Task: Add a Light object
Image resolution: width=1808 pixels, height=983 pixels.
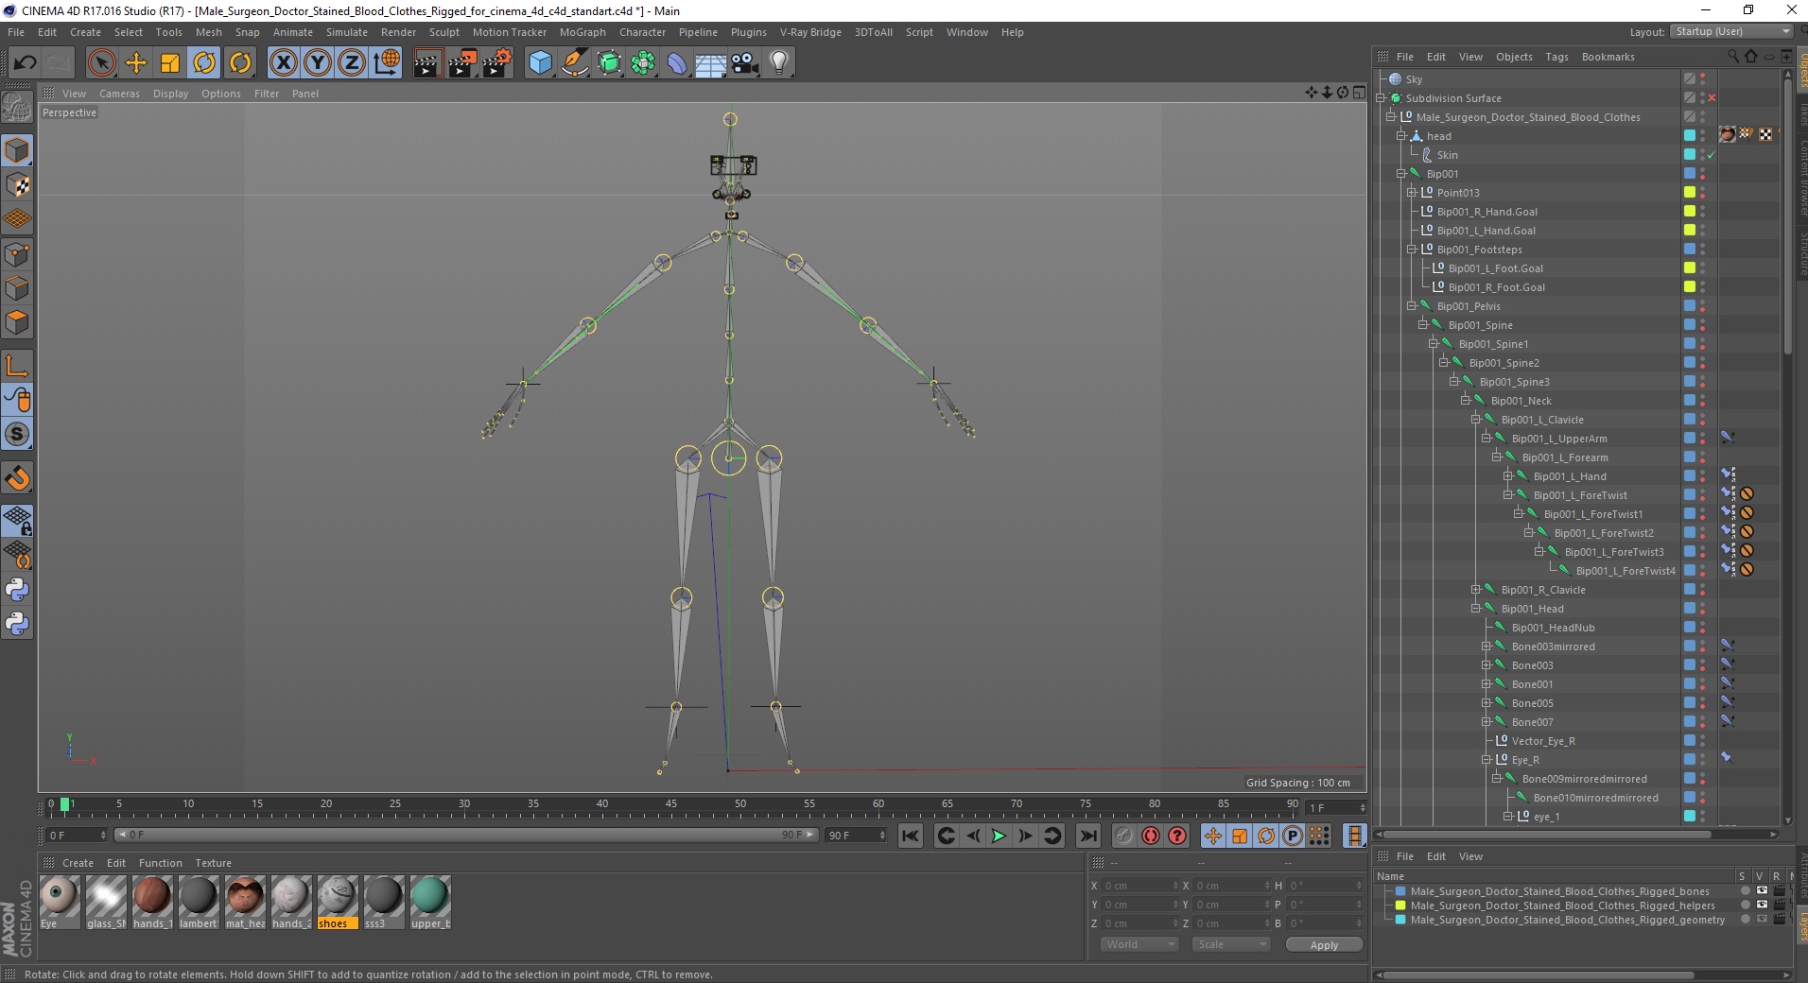Action: 779,63
